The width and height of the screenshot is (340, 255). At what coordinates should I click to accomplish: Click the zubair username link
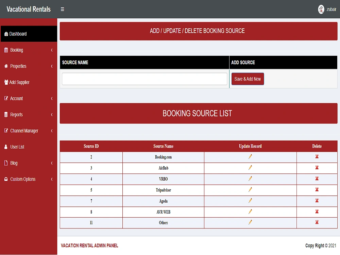331,9
